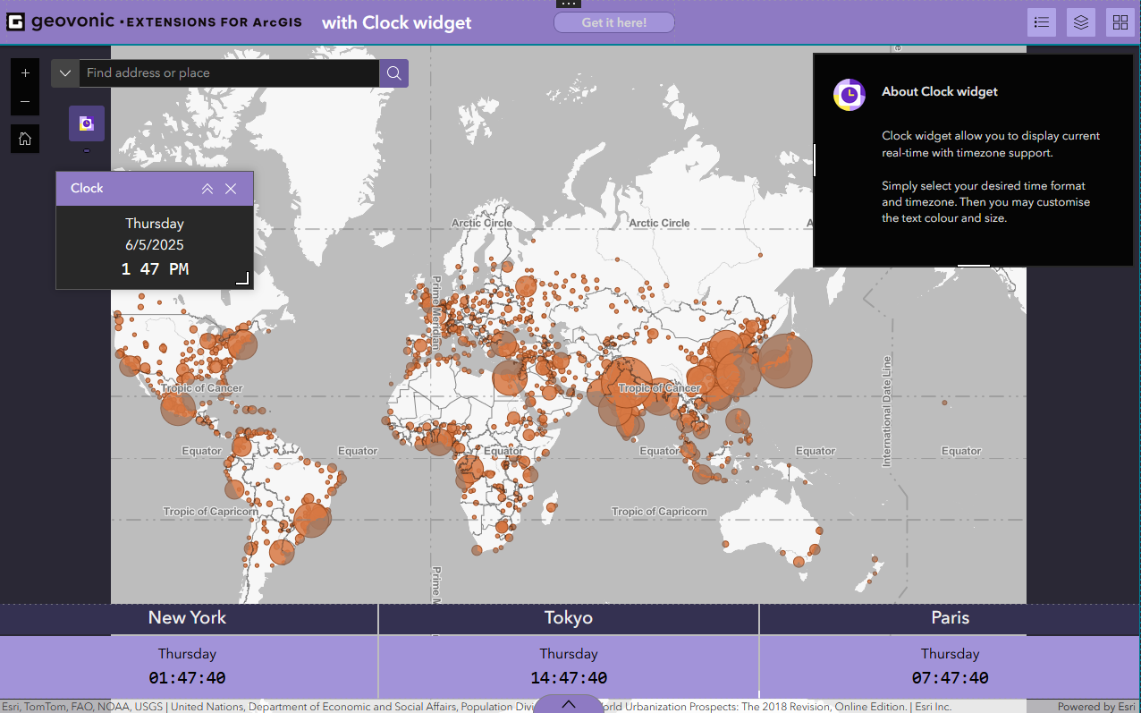Select the Tokyo clock header

coord(569,617)
